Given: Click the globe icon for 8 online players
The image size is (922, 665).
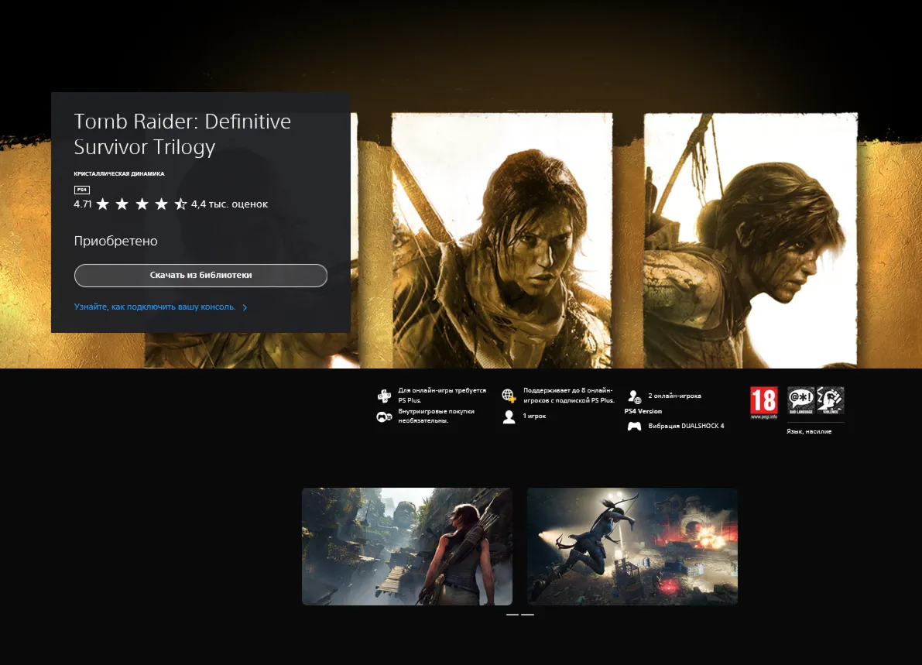Looking at the screenshot, I should coord(509,396).
